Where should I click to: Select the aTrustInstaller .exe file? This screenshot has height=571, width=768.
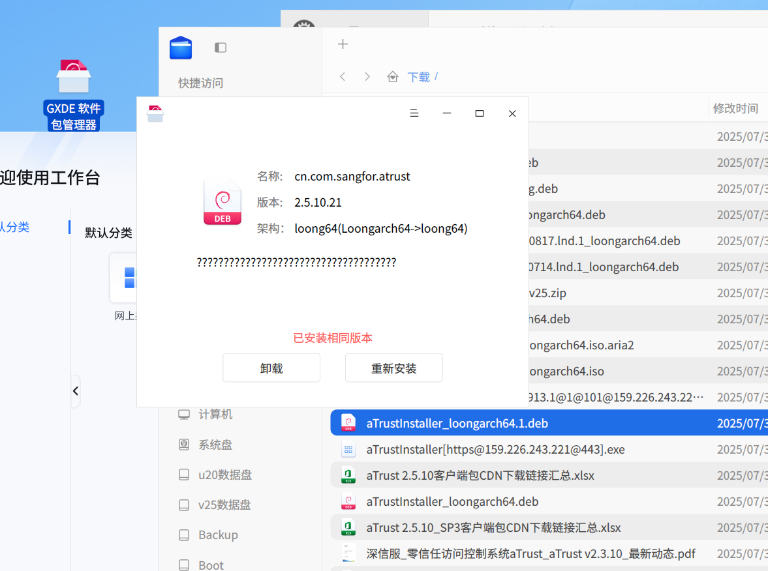tap(549, 449)
